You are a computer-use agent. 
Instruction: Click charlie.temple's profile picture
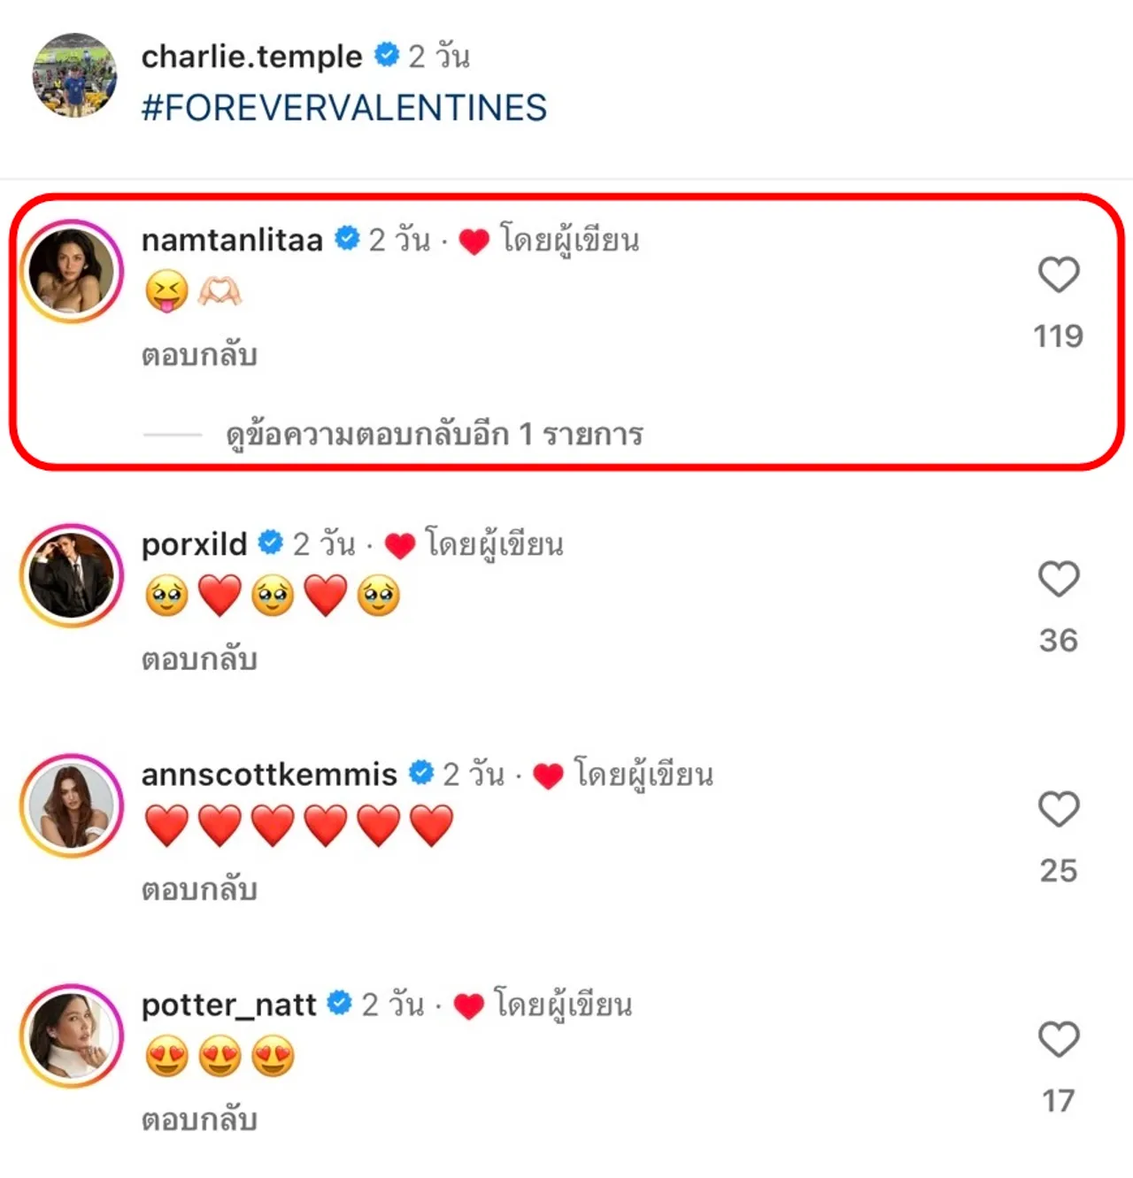point(74,75)
